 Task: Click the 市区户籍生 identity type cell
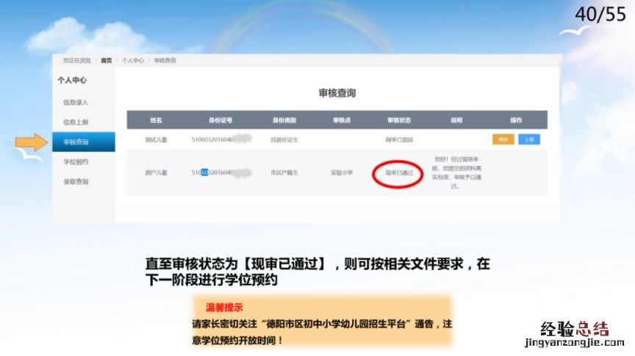tap(284, 172)
